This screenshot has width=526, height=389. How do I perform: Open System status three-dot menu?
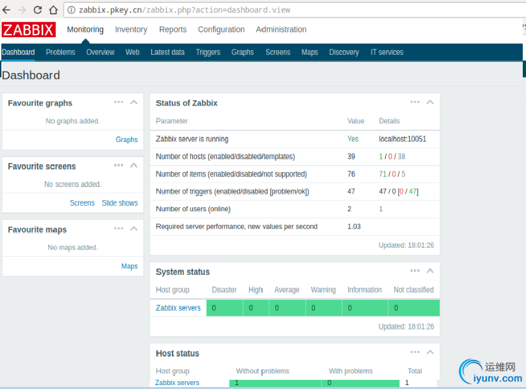point(415,270)
